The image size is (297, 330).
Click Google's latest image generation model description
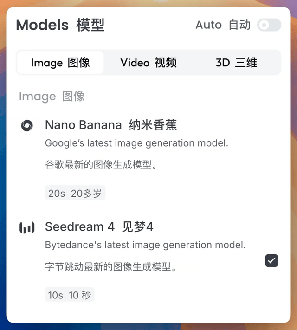point(136,143)
